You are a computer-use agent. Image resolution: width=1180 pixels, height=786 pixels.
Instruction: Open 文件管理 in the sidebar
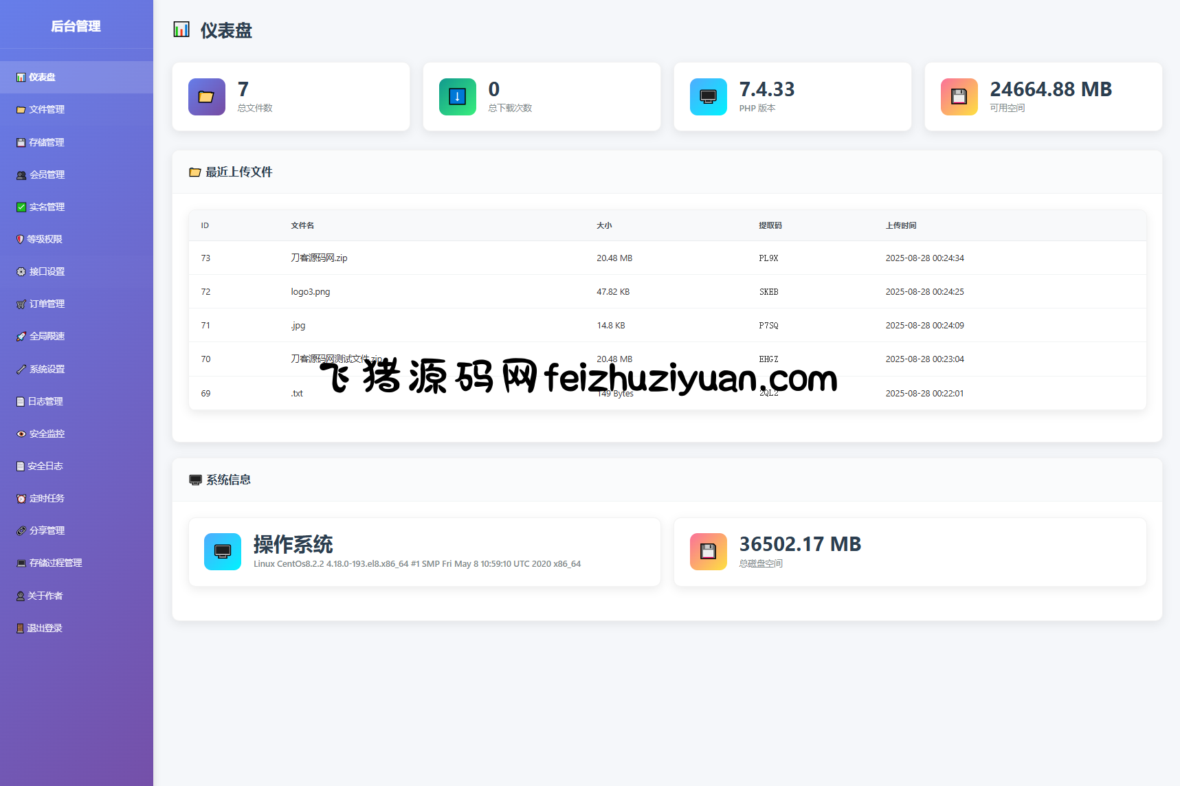[x=47, y=110]
